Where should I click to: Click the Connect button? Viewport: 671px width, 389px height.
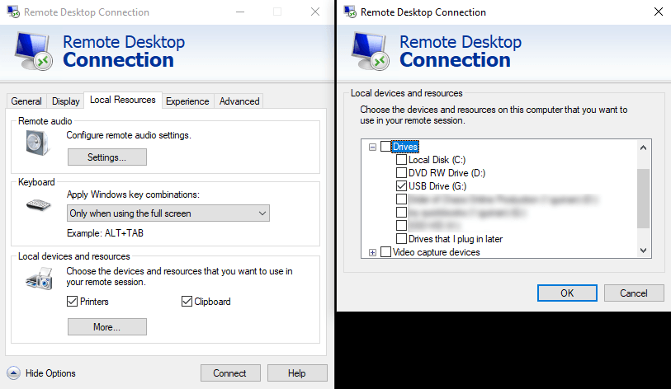point(230,373)
